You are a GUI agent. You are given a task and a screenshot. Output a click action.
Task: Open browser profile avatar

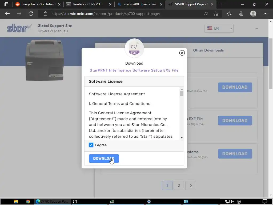pos(253,14)
